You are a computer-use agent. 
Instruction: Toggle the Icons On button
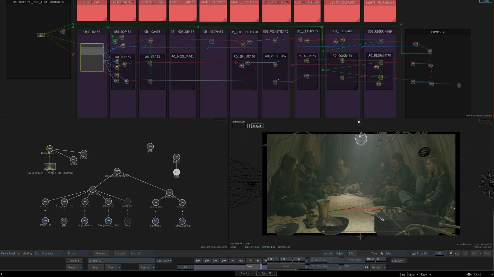[x=328, y=253]
